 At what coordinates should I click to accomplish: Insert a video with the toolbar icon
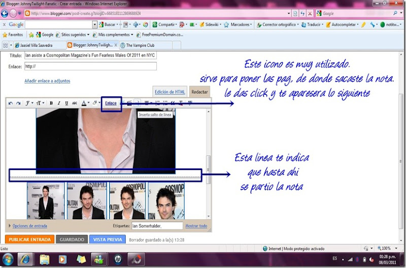129,103
